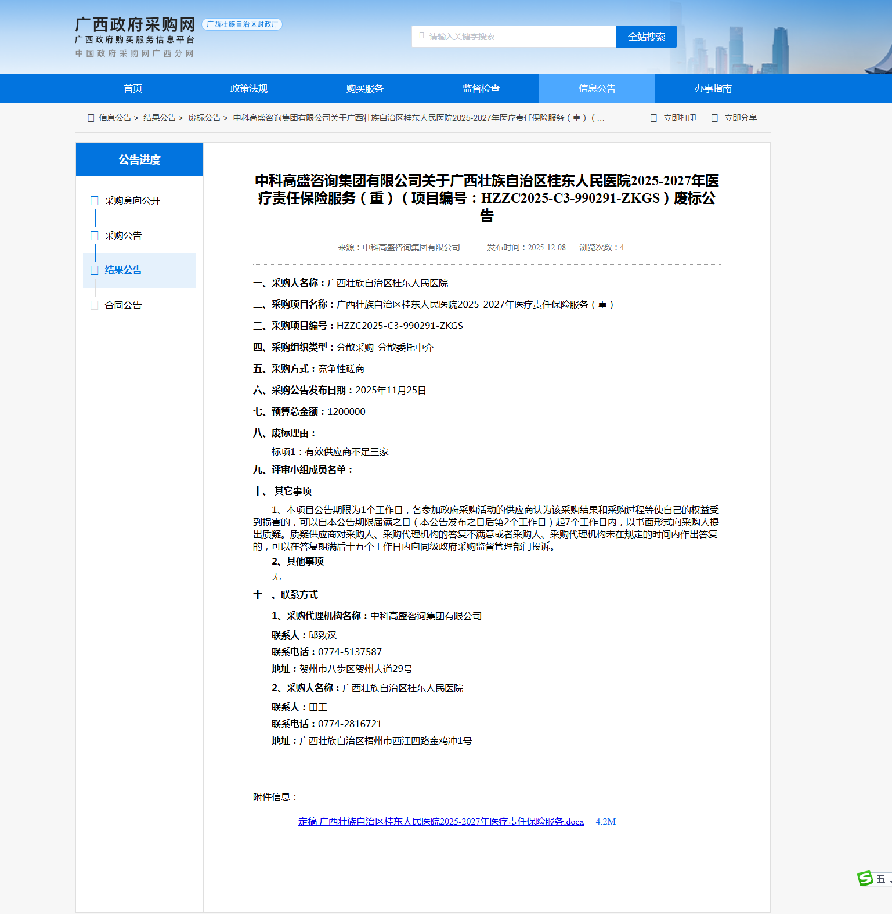Click the 广西壮族自治区财政厅 badge
892x914 pixels.
pyautogui.click(x=242, y=24)
